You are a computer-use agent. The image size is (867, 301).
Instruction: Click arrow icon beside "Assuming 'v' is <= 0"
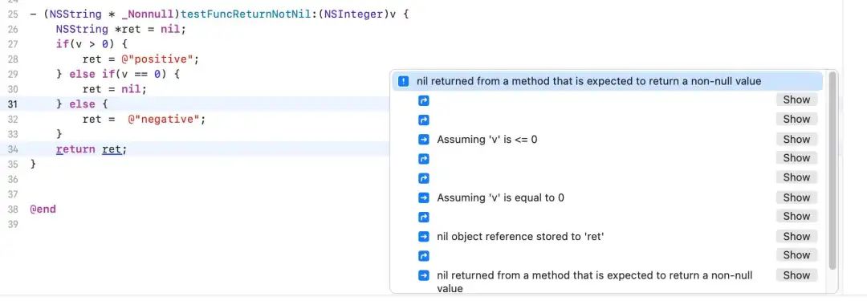[424, 140]
